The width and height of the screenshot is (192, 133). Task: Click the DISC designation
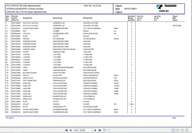point(25,31)
